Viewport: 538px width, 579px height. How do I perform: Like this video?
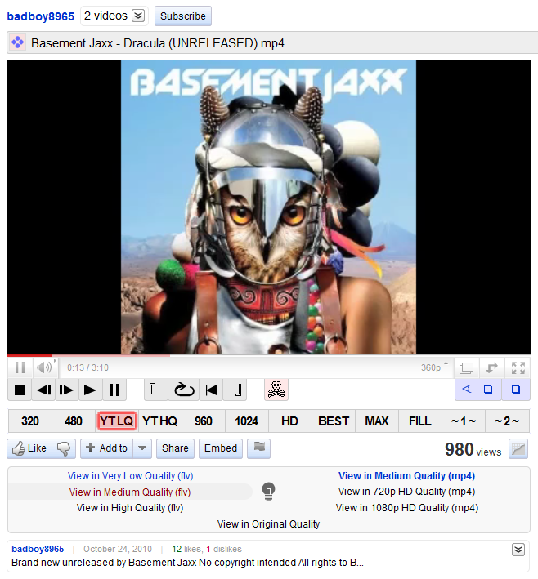[x=29, y=448]
